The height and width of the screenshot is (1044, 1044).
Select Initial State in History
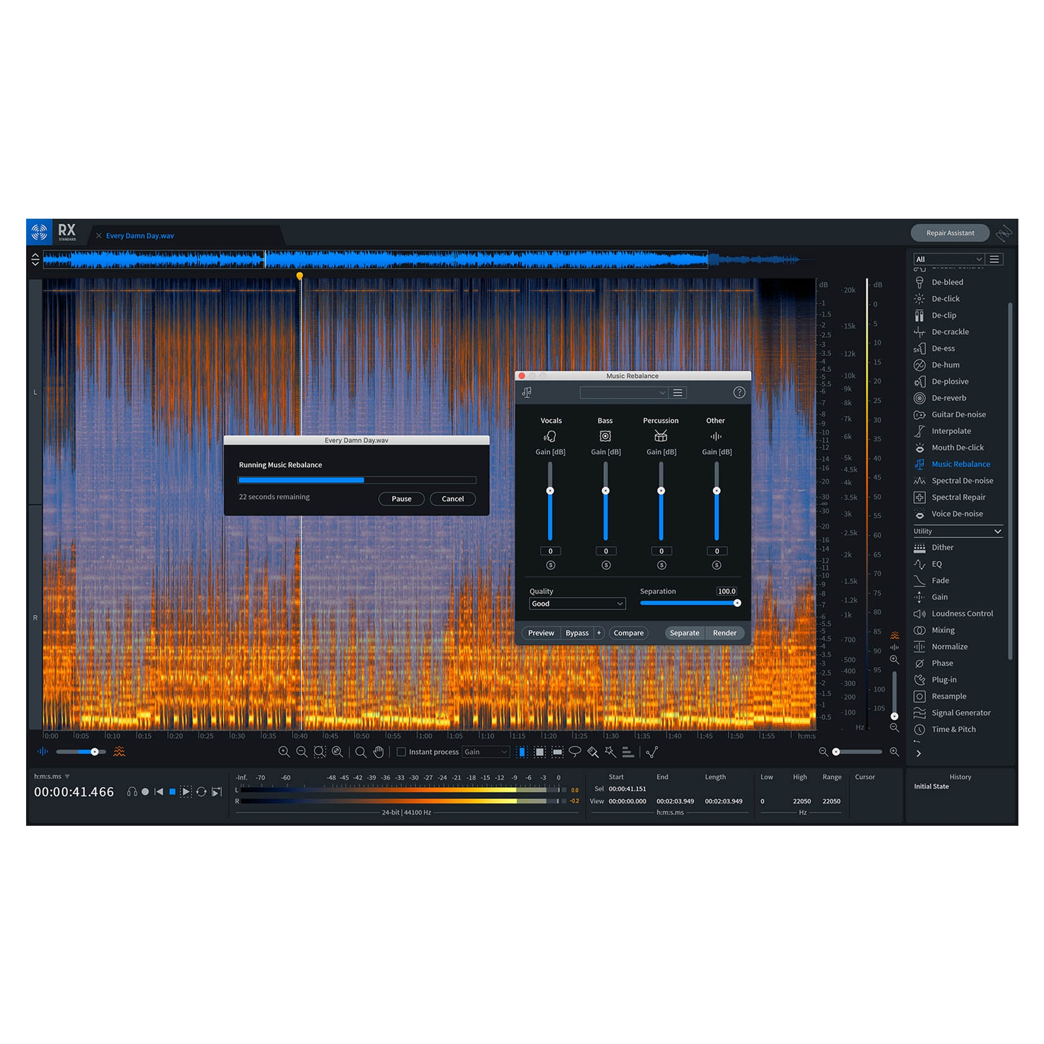coord(931,787)
